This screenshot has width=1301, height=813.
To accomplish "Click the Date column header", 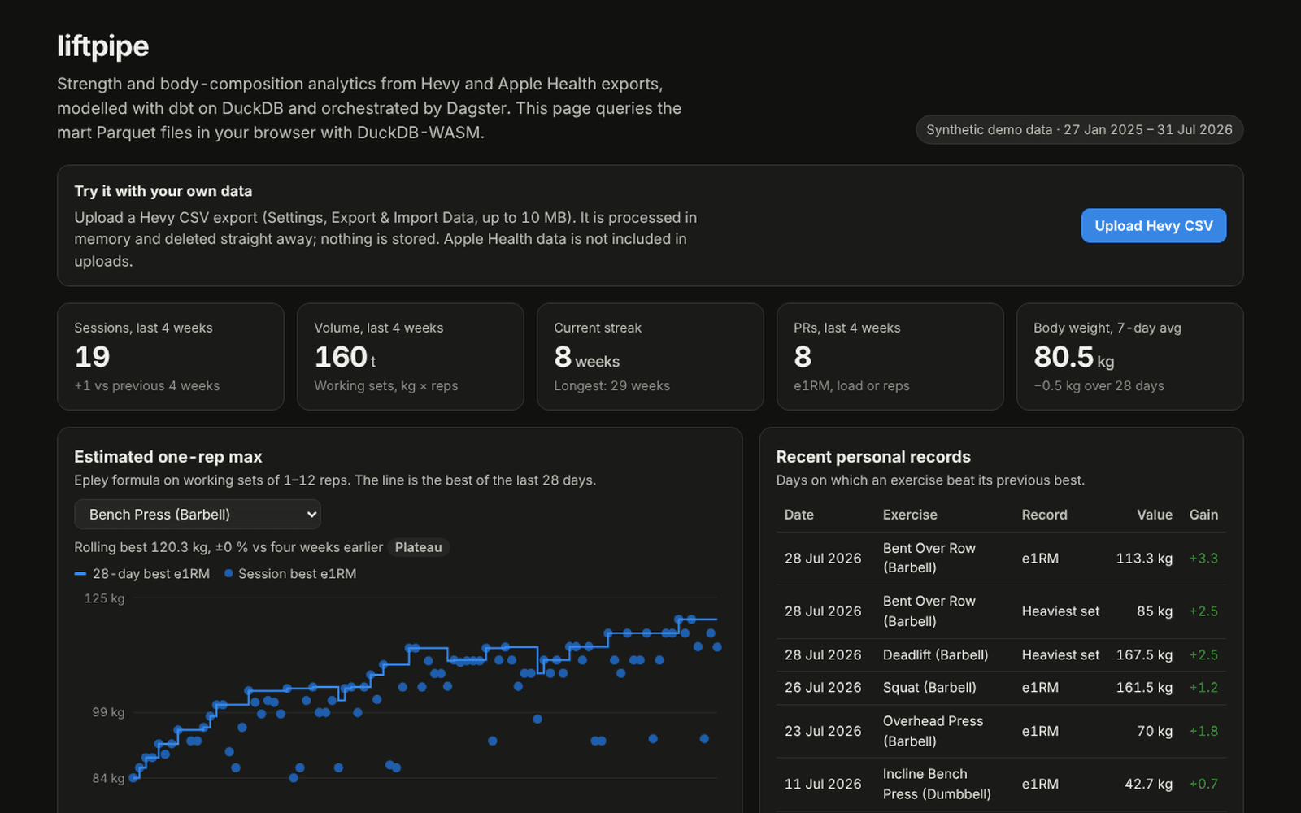I will pos(798,515).
